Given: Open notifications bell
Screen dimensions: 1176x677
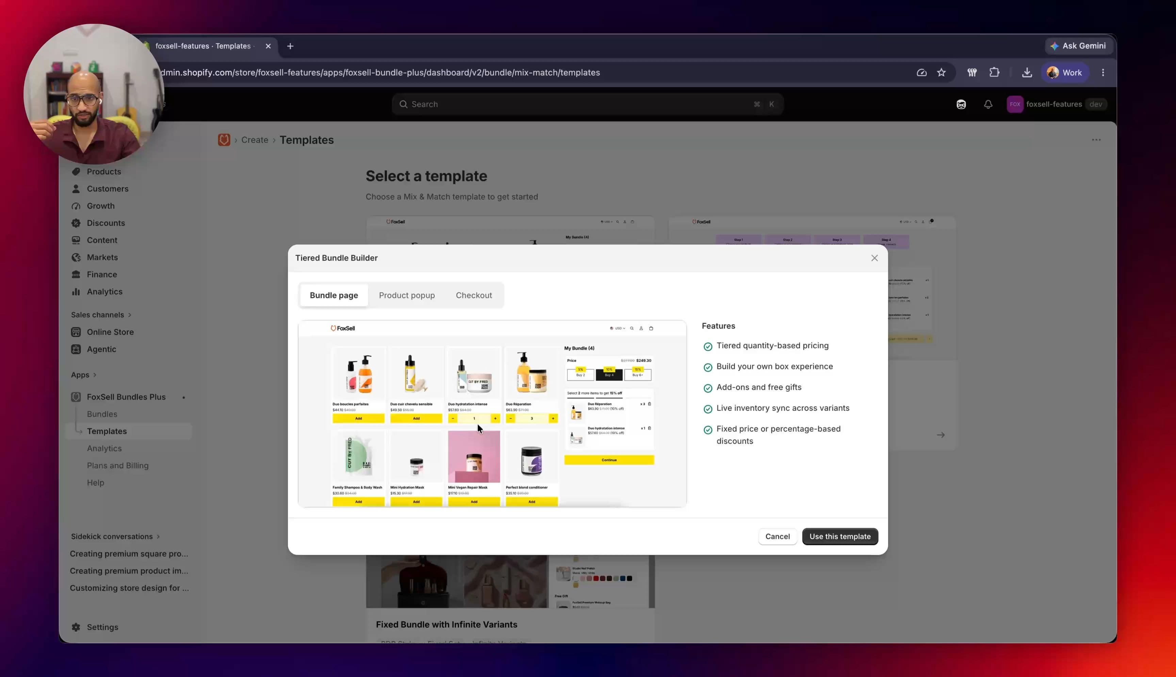Looking at the screenshot, I should coord(988,104).
